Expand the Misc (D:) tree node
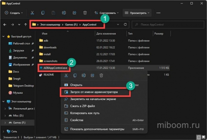Screen dimensions: 207x140 (5, 116)
